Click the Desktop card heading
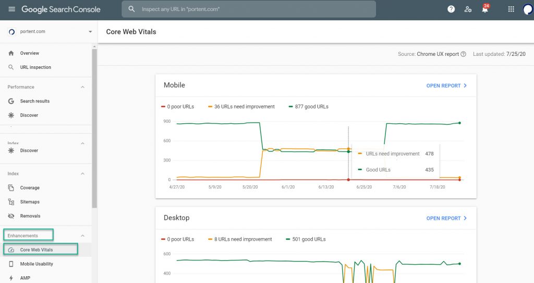 tap(176, 218)
